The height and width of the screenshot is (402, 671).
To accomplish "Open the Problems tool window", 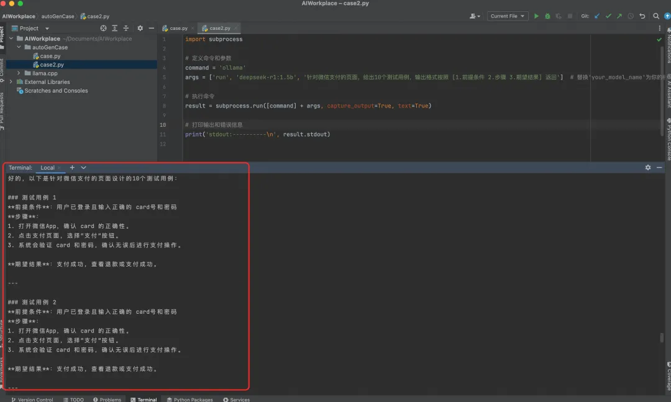I will [107, 400].
